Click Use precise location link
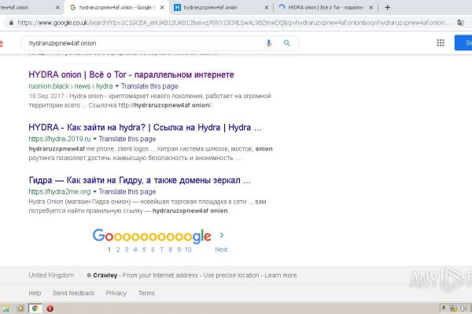This screenshot has width=472, height=314. pos(231,276)
